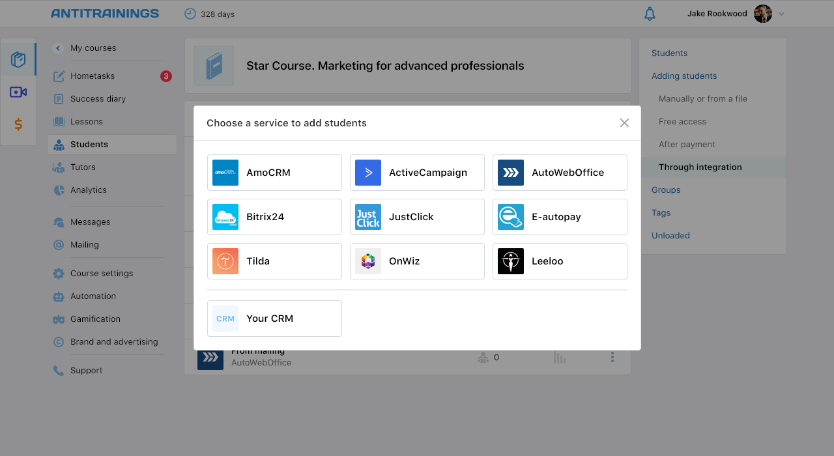This screenshot has height=456, width=834.
Task: Open notifications bell
Action: click(650, 14)
